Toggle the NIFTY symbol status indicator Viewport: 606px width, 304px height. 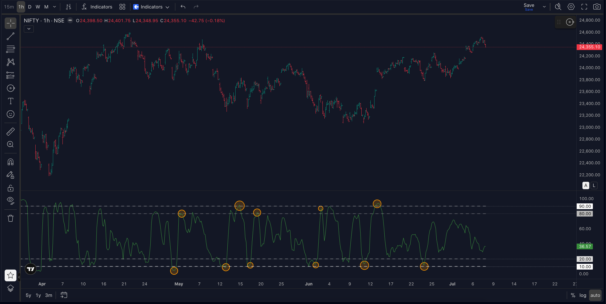[x=70, y=21]
